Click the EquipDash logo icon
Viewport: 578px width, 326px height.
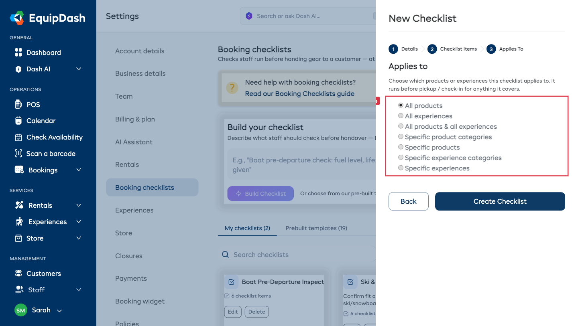pos(17,18)
